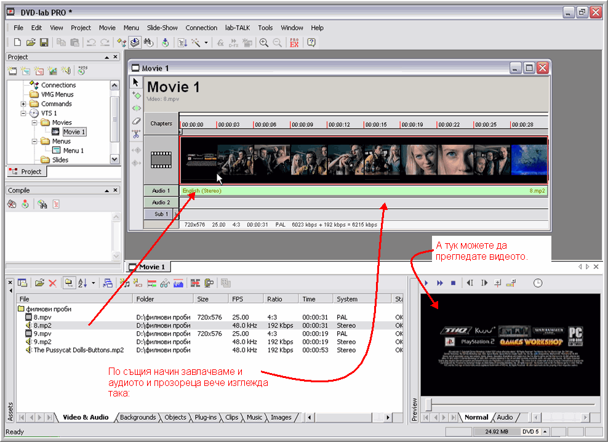The width and height of the screenshot is (608, 442).
Task: Play the preview video
Action: click(426, 283)
